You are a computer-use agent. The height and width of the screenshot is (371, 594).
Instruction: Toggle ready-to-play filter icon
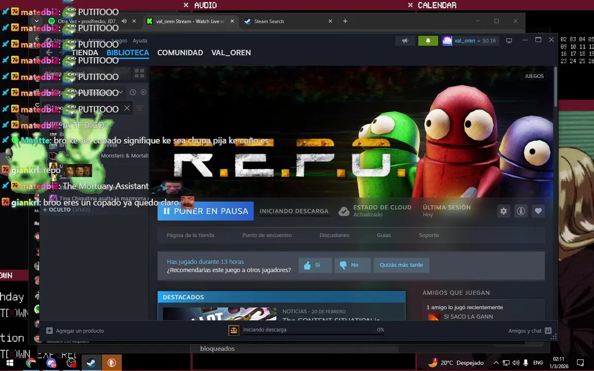[143, 92]
